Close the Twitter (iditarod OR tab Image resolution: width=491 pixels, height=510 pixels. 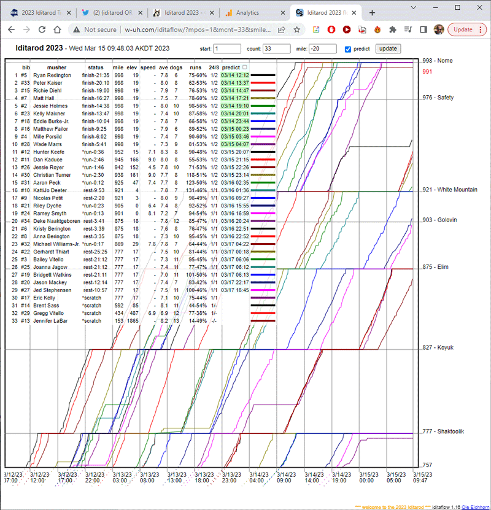[140, 13]
